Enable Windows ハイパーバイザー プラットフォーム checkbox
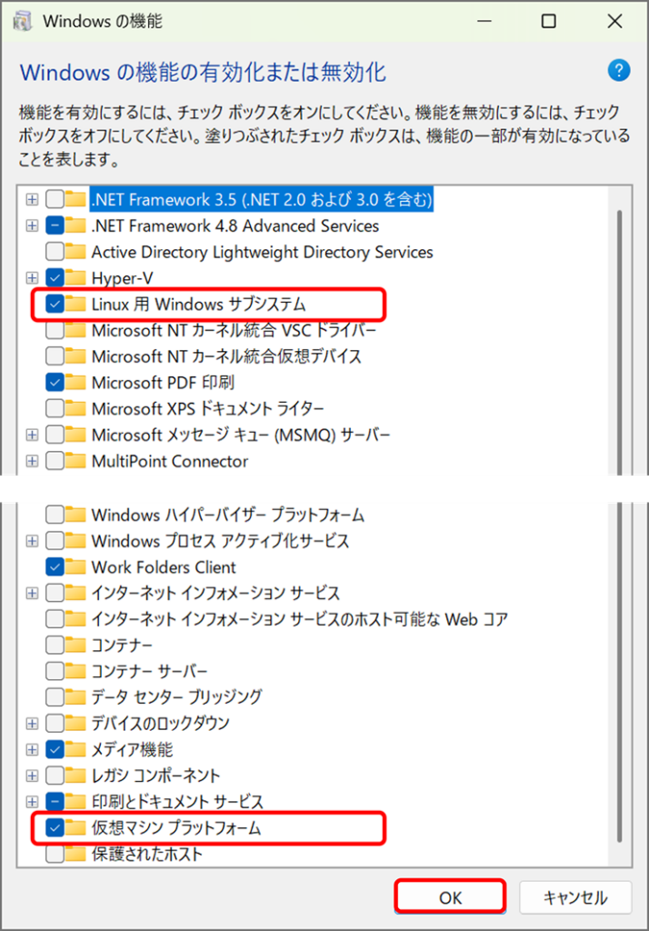Image resolution: width=649 pixels, height=931 pixels. pyautogui.click(x=55, y=516)
